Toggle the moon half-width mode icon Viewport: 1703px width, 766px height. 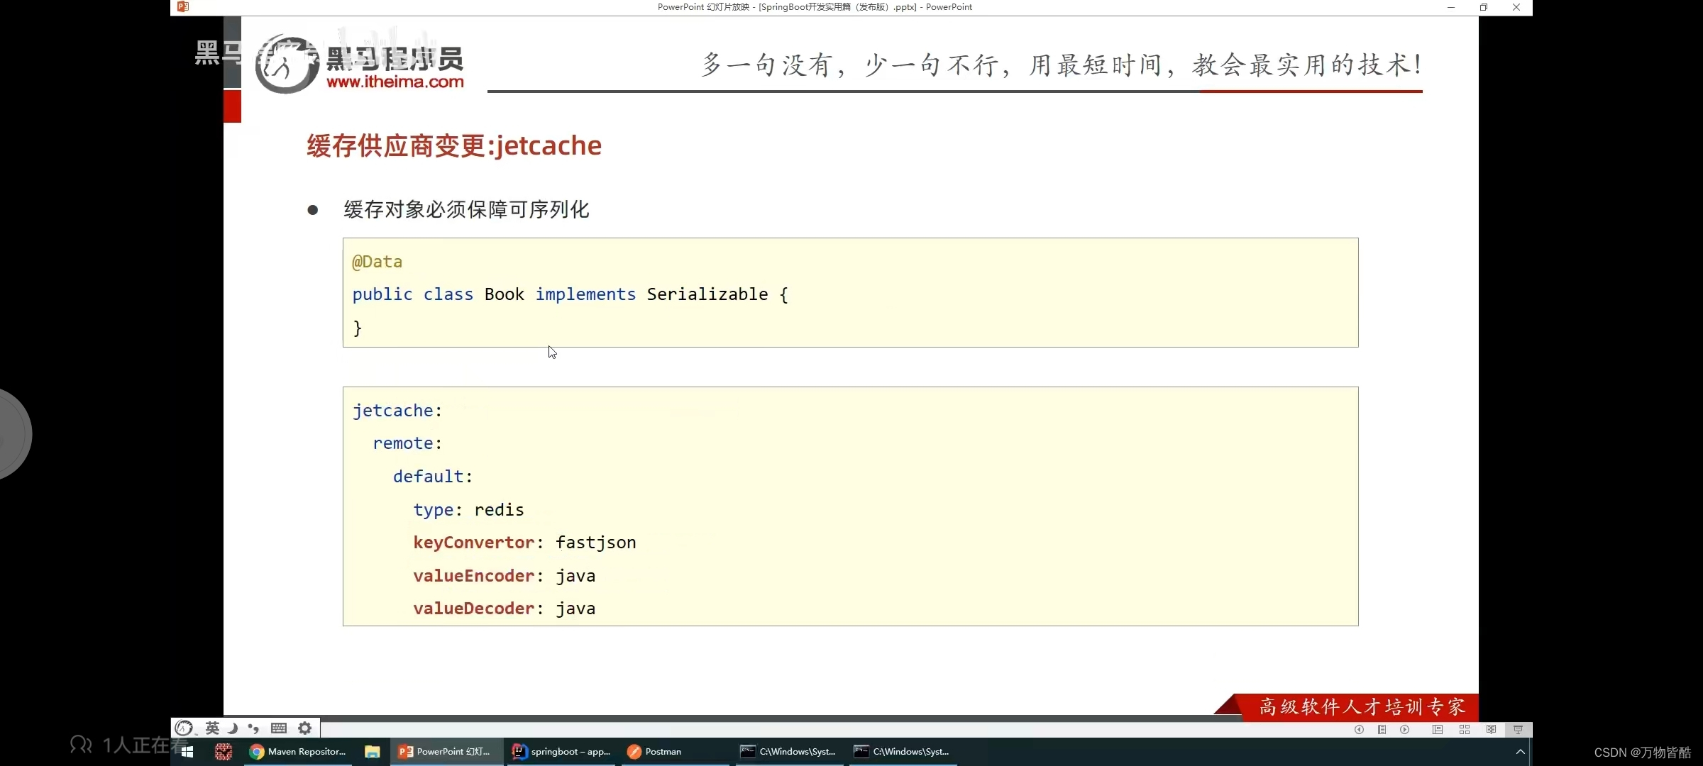[x=232, y=728]
